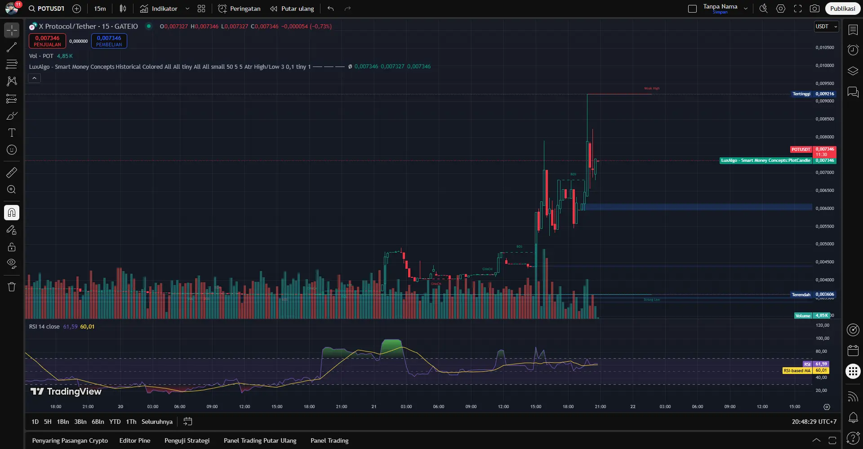The width and height of the screenshot is (863, 449).
Task: Open the watchlist panel in right sidebar
Action: tap(853, 30)
